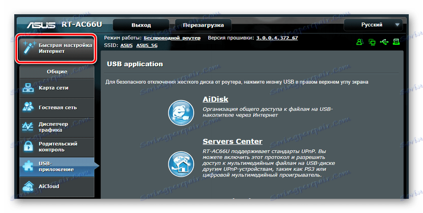
Task: Open Быстрая настройка Интернет
Action: tap(57, 48)
